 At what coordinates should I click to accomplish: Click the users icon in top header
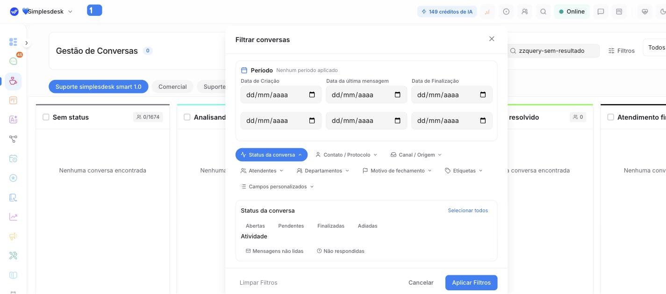point(525,12)
